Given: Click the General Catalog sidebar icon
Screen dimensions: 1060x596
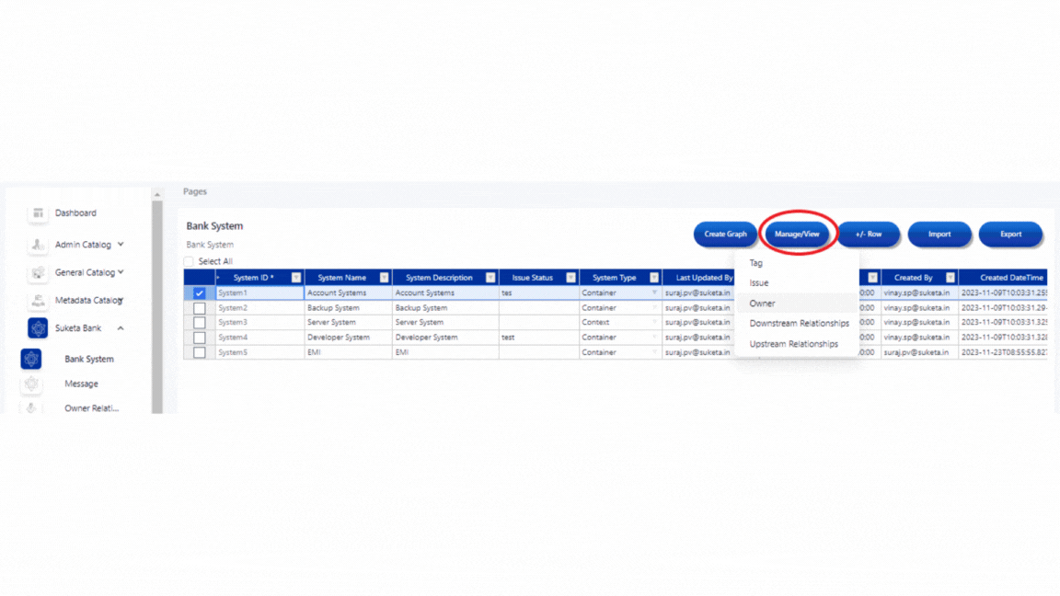Looking at the screenshot, I should 38,272.
